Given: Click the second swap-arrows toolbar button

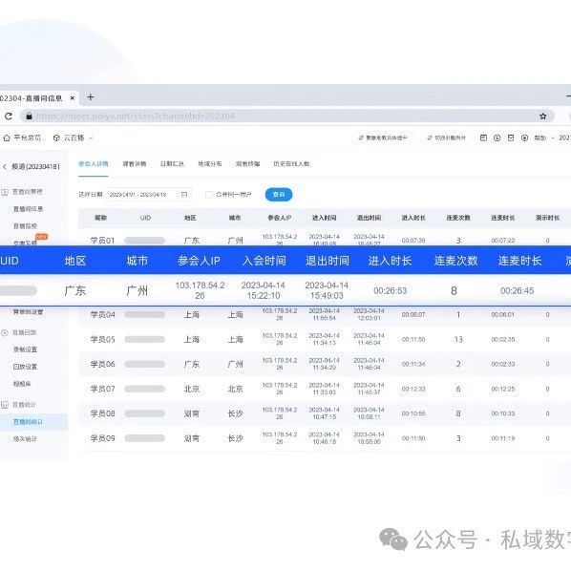Looking at the screenshot, I should point(447,137).
